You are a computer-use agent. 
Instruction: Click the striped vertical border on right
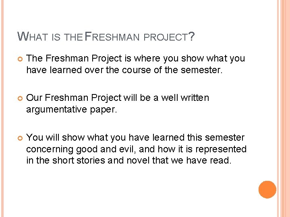283,108
